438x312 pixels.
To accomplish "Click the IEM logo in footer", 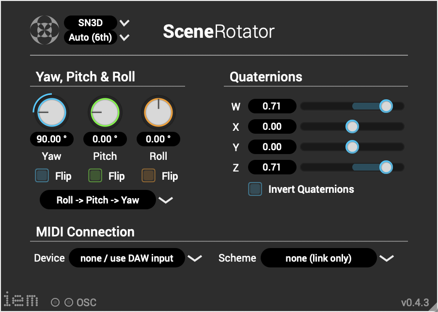I will 21,300.
